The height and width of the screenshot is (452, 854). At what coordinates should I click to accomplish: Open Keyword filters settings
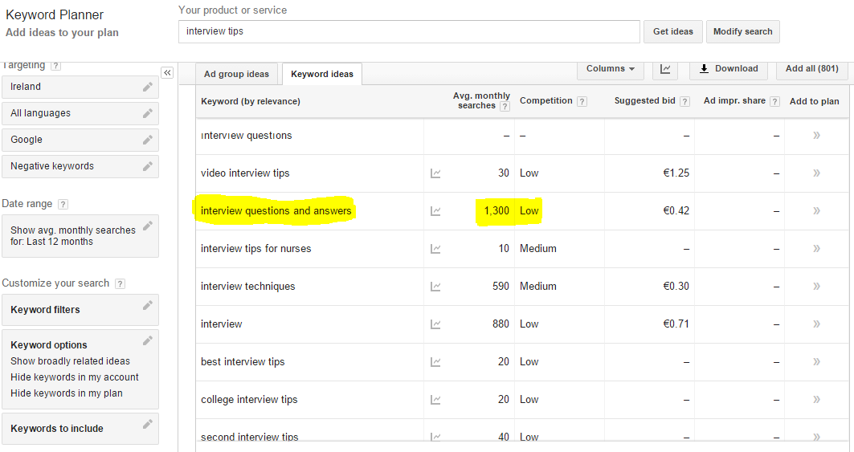pos(80,310)
